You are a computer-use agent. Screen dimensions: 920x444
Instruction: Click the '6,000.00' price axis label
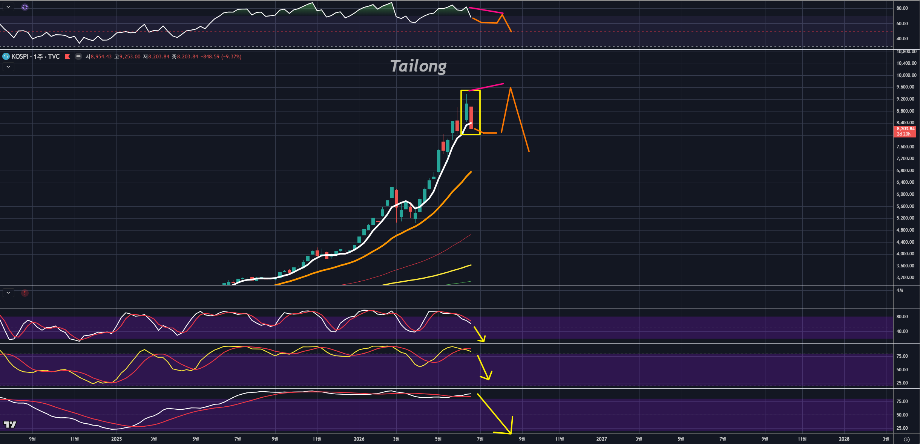point(905,194)
